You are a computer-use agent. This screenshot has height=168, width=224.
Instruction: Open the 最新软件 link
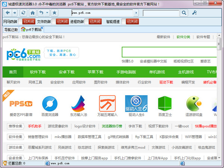coord(164,37)
